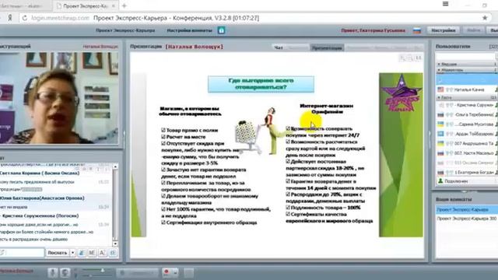Image resolution: width=498 pixels, height=280 pixels.
Task: Click chat sender Светлана Корнина (Васина Оксана)
Action: coord(40,173)
